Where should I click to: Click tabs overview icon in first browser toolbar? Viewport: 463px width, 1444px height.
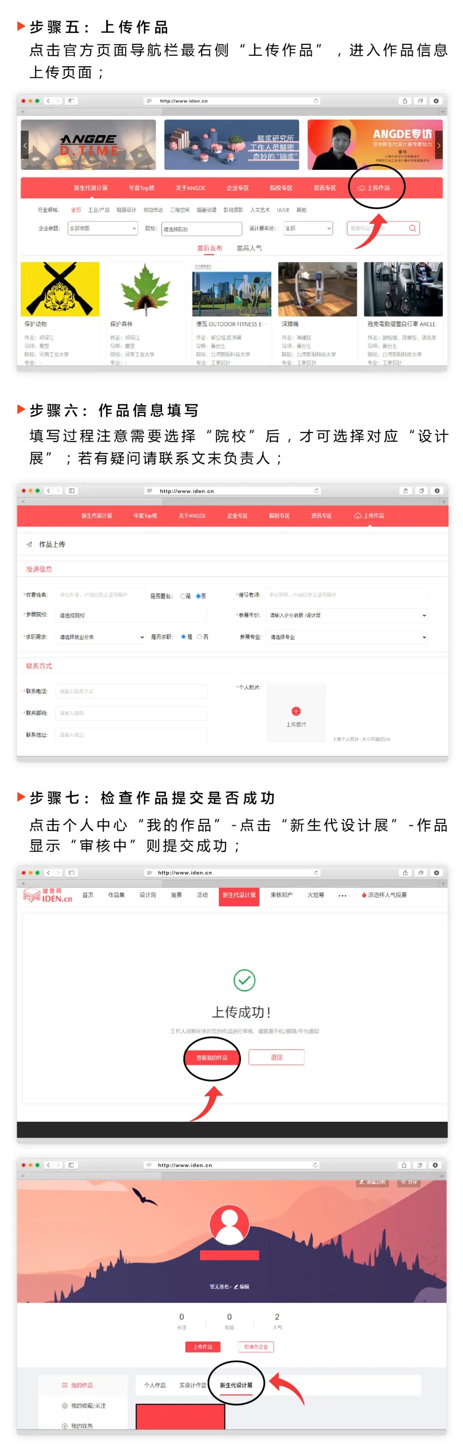(421, 101)
